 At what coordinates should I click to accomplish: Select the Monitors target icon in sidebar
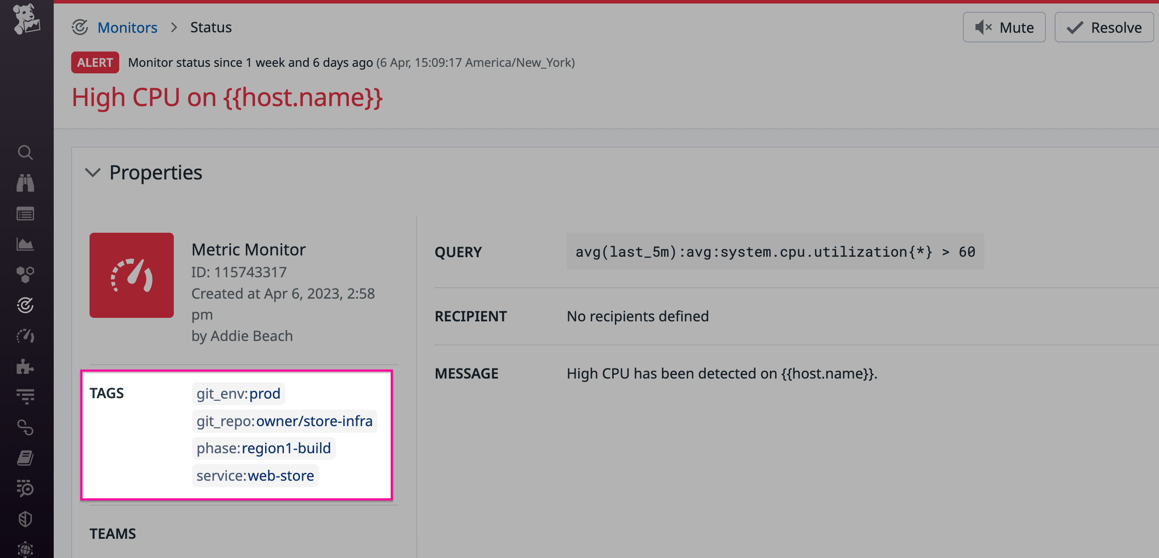click(x=26, y=306)
